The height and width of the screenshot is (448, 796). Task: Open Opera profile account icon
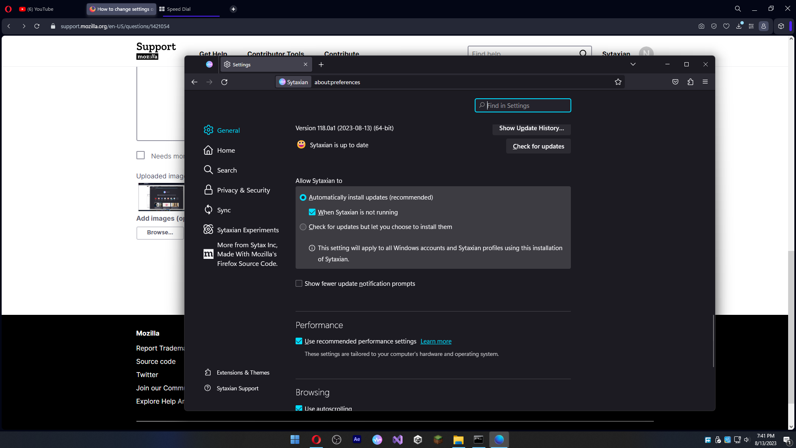click(764, 26)
